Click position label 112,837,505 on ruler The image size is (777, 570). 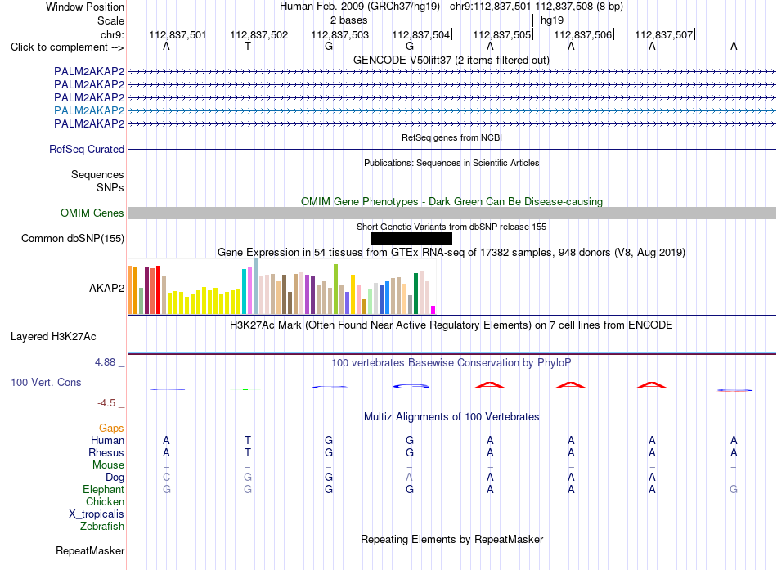(502, 34)
